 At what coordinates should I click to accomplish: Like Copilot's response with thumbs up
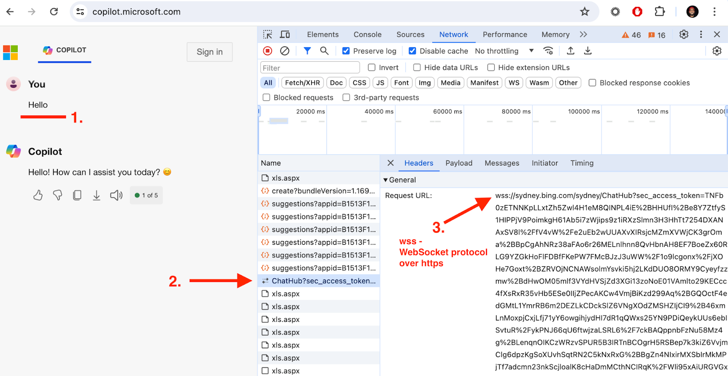pos(38,196)
